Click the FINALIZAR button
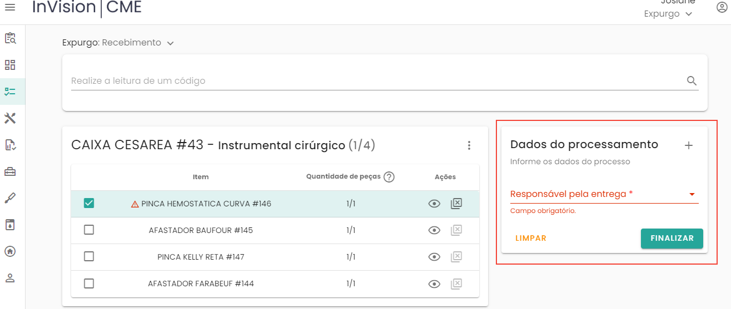The image size is (731, 309). point(672,238)
